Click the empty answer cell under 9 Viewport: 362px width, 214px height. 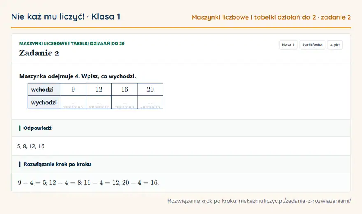pos(73,102)
